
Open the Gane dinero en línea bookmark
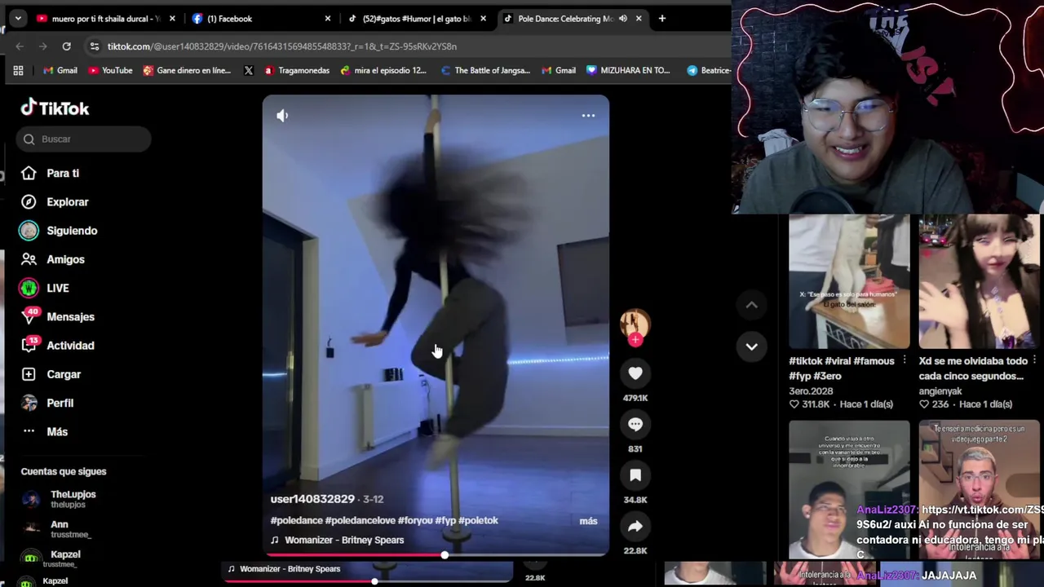click(x=187, y=70)
